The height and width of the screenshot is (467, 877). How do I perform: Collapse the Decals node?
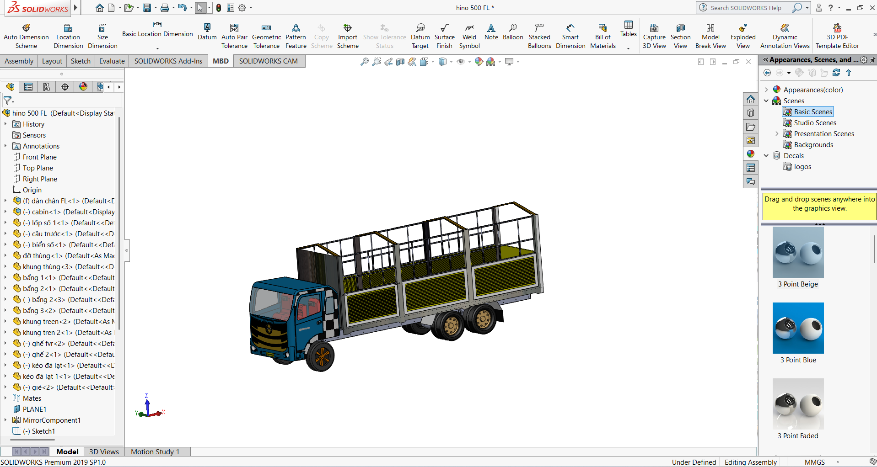click(x=766, y=156)
